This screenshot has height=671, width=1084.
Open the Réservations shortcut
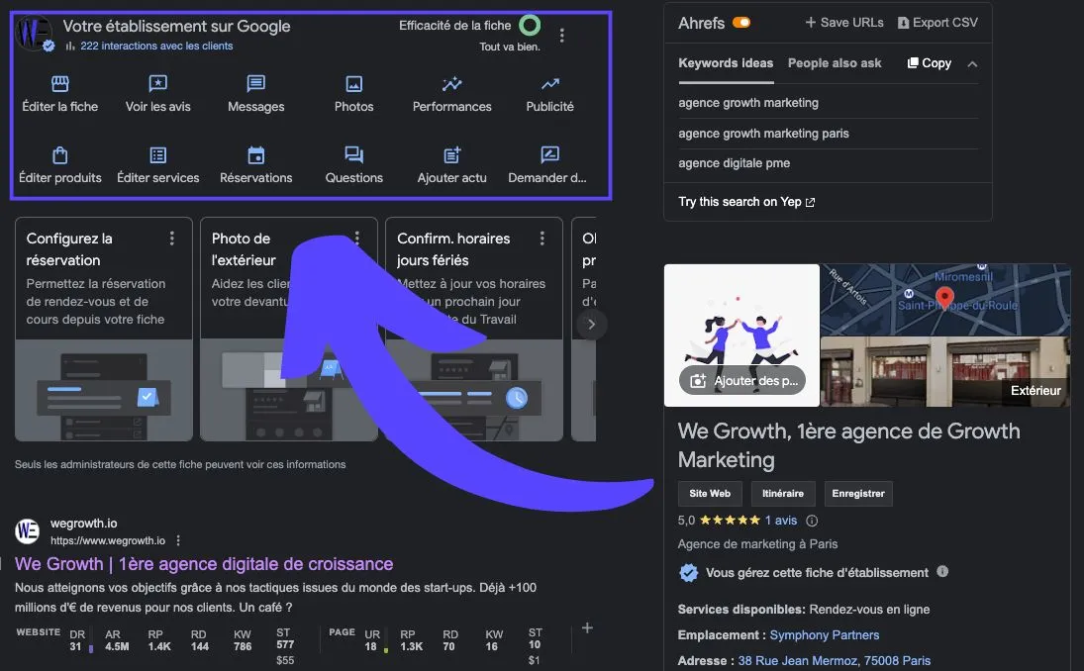point(255,166)
